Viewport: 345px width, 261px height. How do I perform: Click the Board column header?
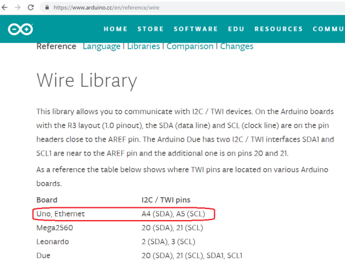point(47,200)
